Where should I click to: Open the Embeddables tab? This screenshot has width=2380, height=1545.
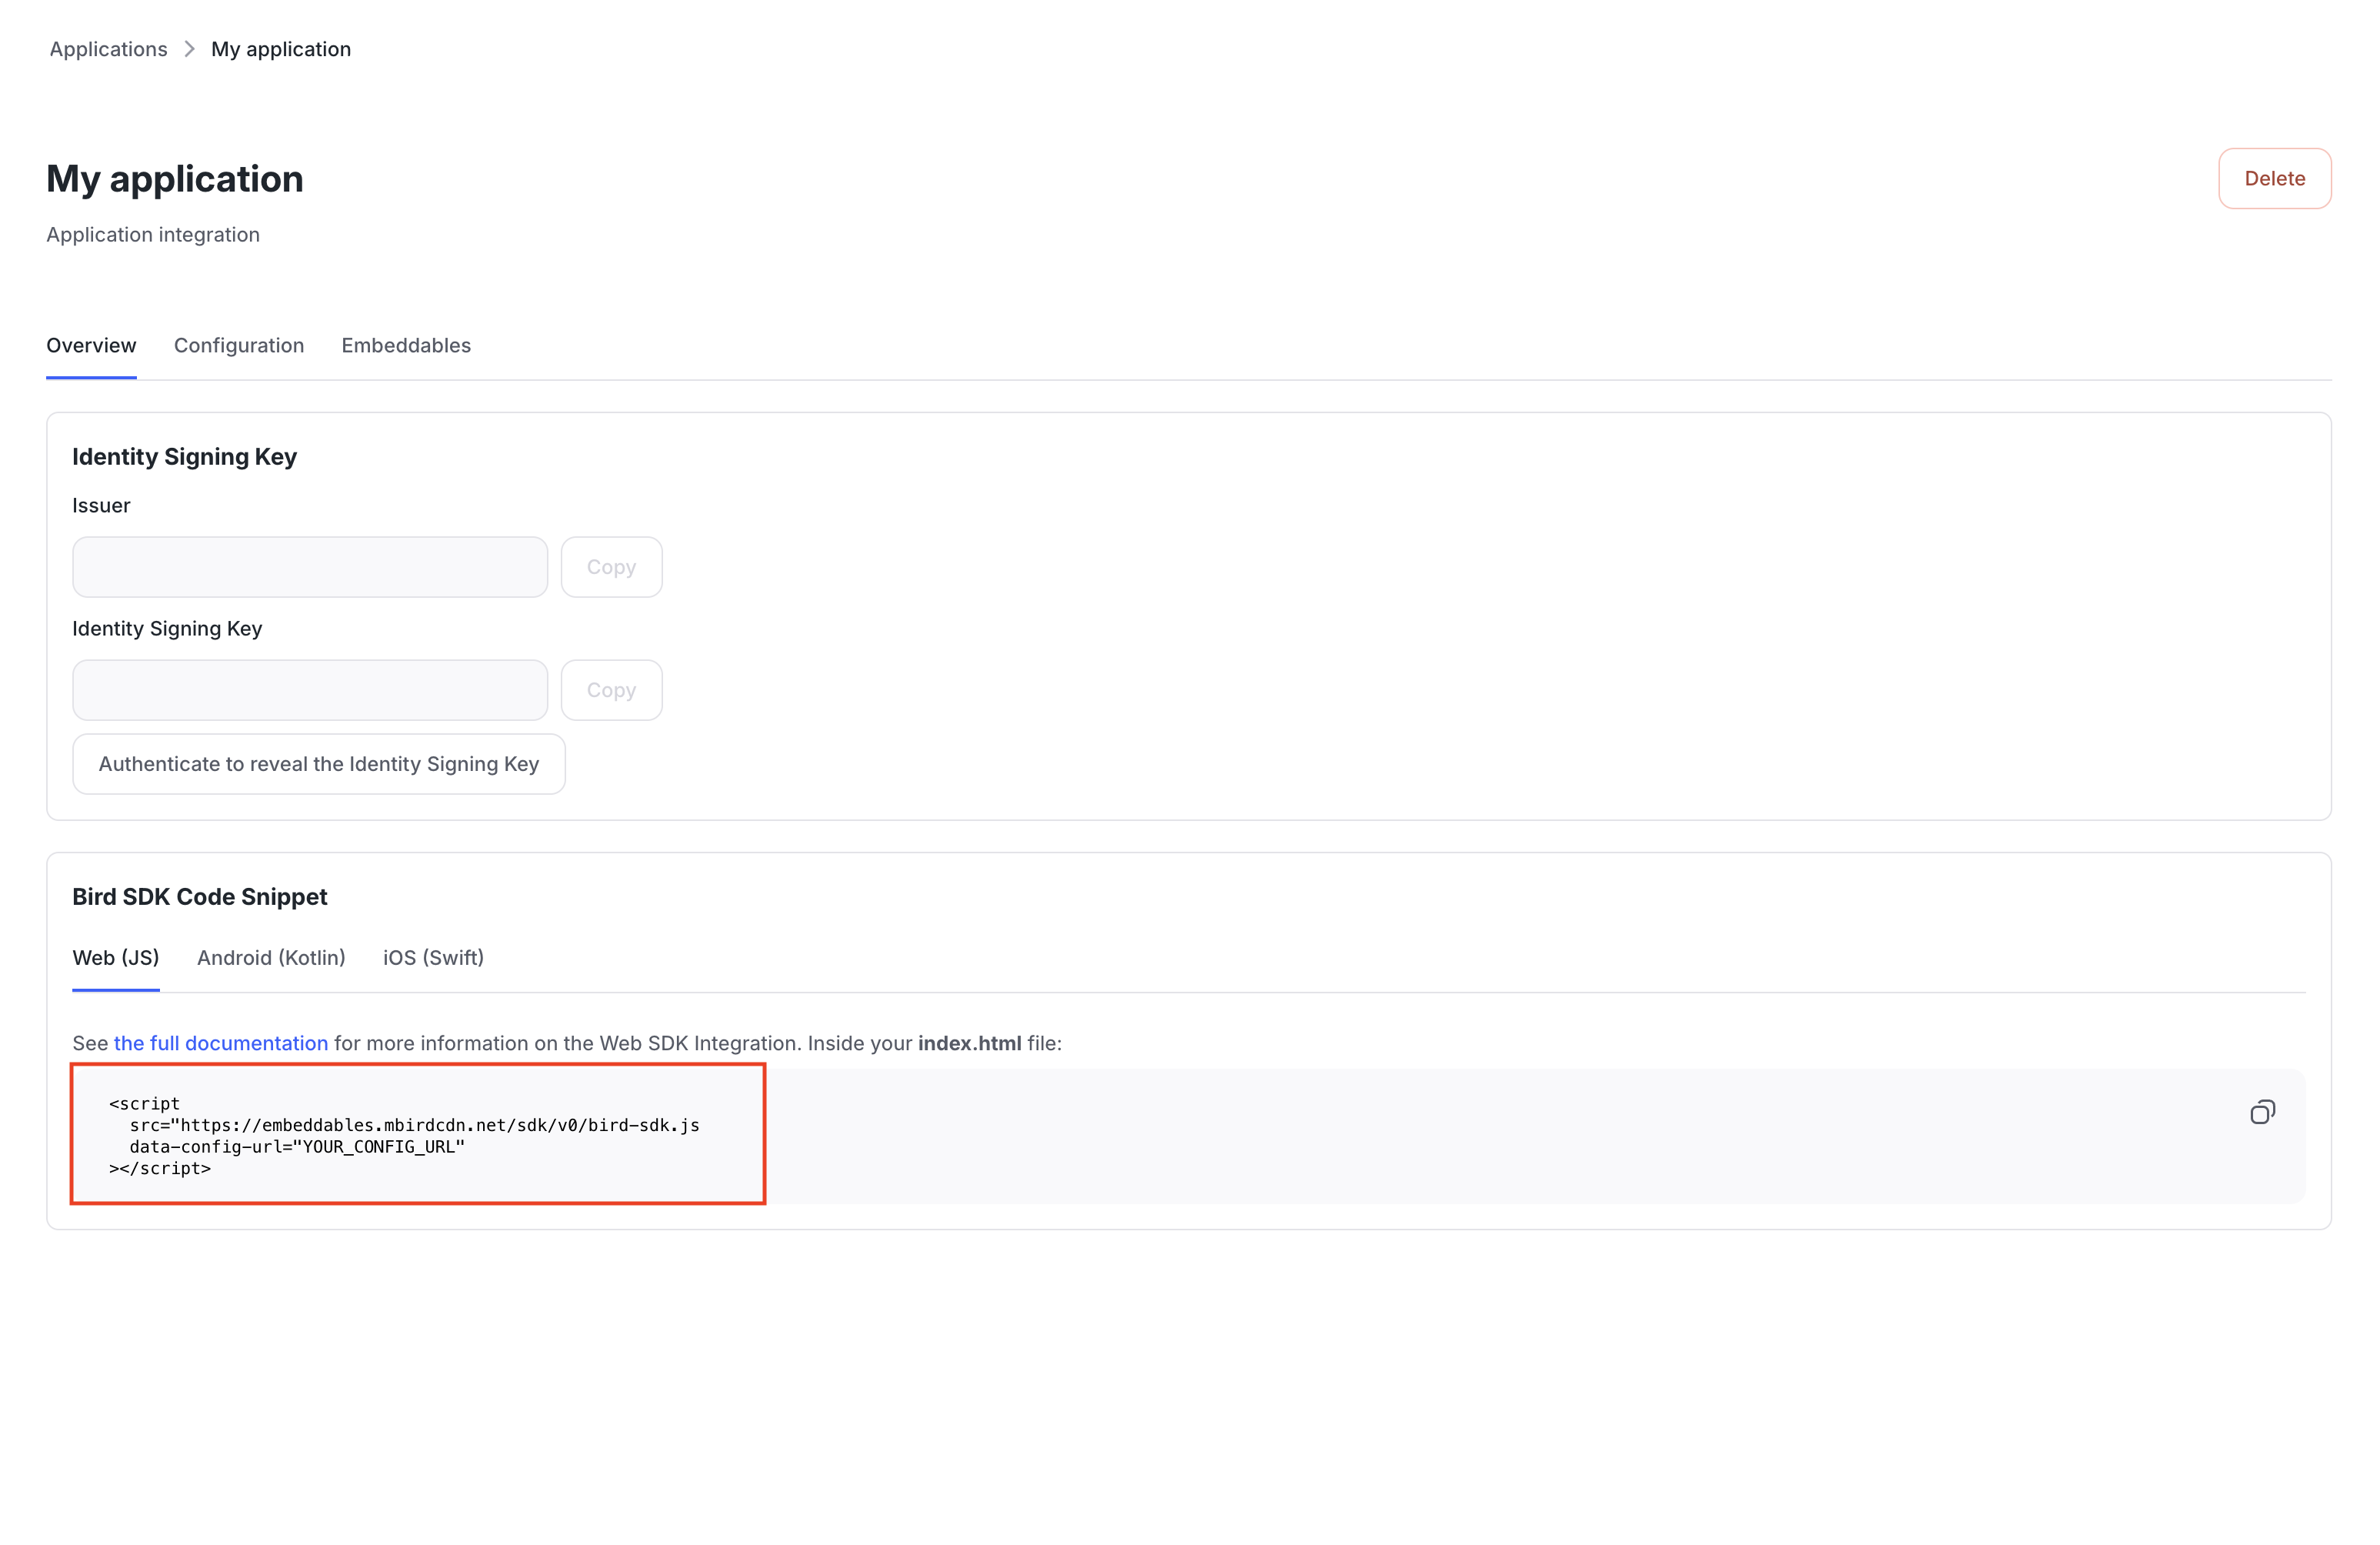click(x=405, y=345)
